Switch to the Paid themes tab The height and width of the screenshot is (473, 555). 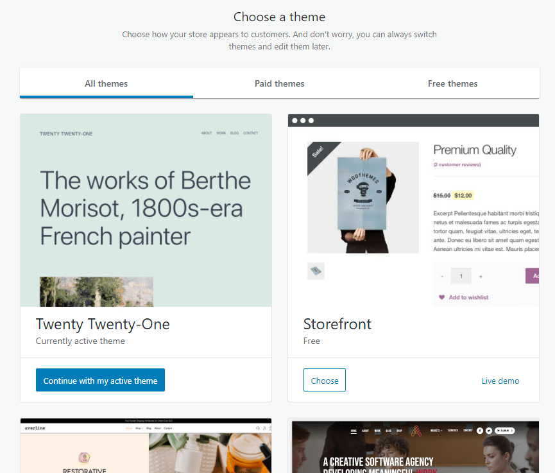tap(279, 83)
